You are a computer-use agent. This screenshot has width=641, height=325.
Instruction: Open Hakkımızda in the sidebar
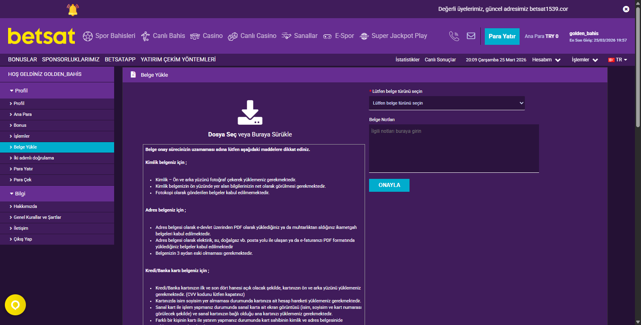57,207
